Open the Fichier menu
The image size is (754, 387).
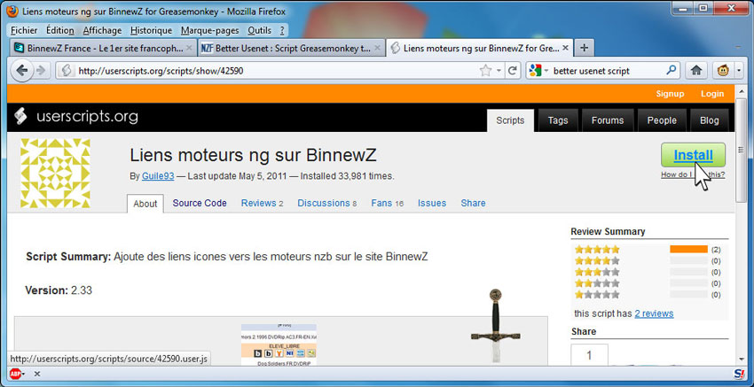[x=24, y=30]
